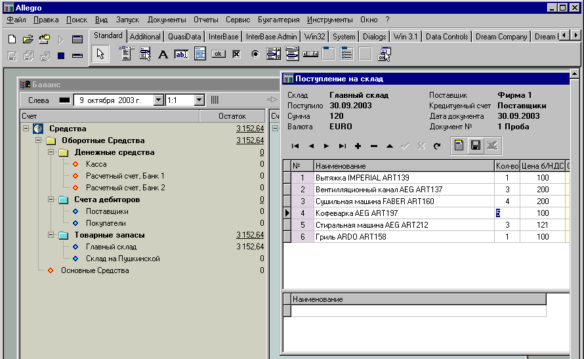Collapse the Счета дебиторов node

(x=51, y=200)
